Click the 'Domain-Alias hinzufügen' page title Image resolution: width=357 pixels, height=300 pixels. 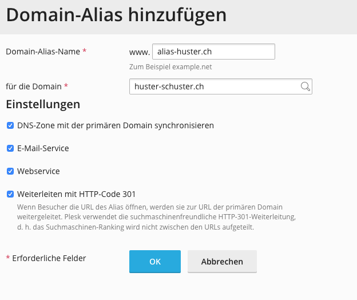point(116,15)
